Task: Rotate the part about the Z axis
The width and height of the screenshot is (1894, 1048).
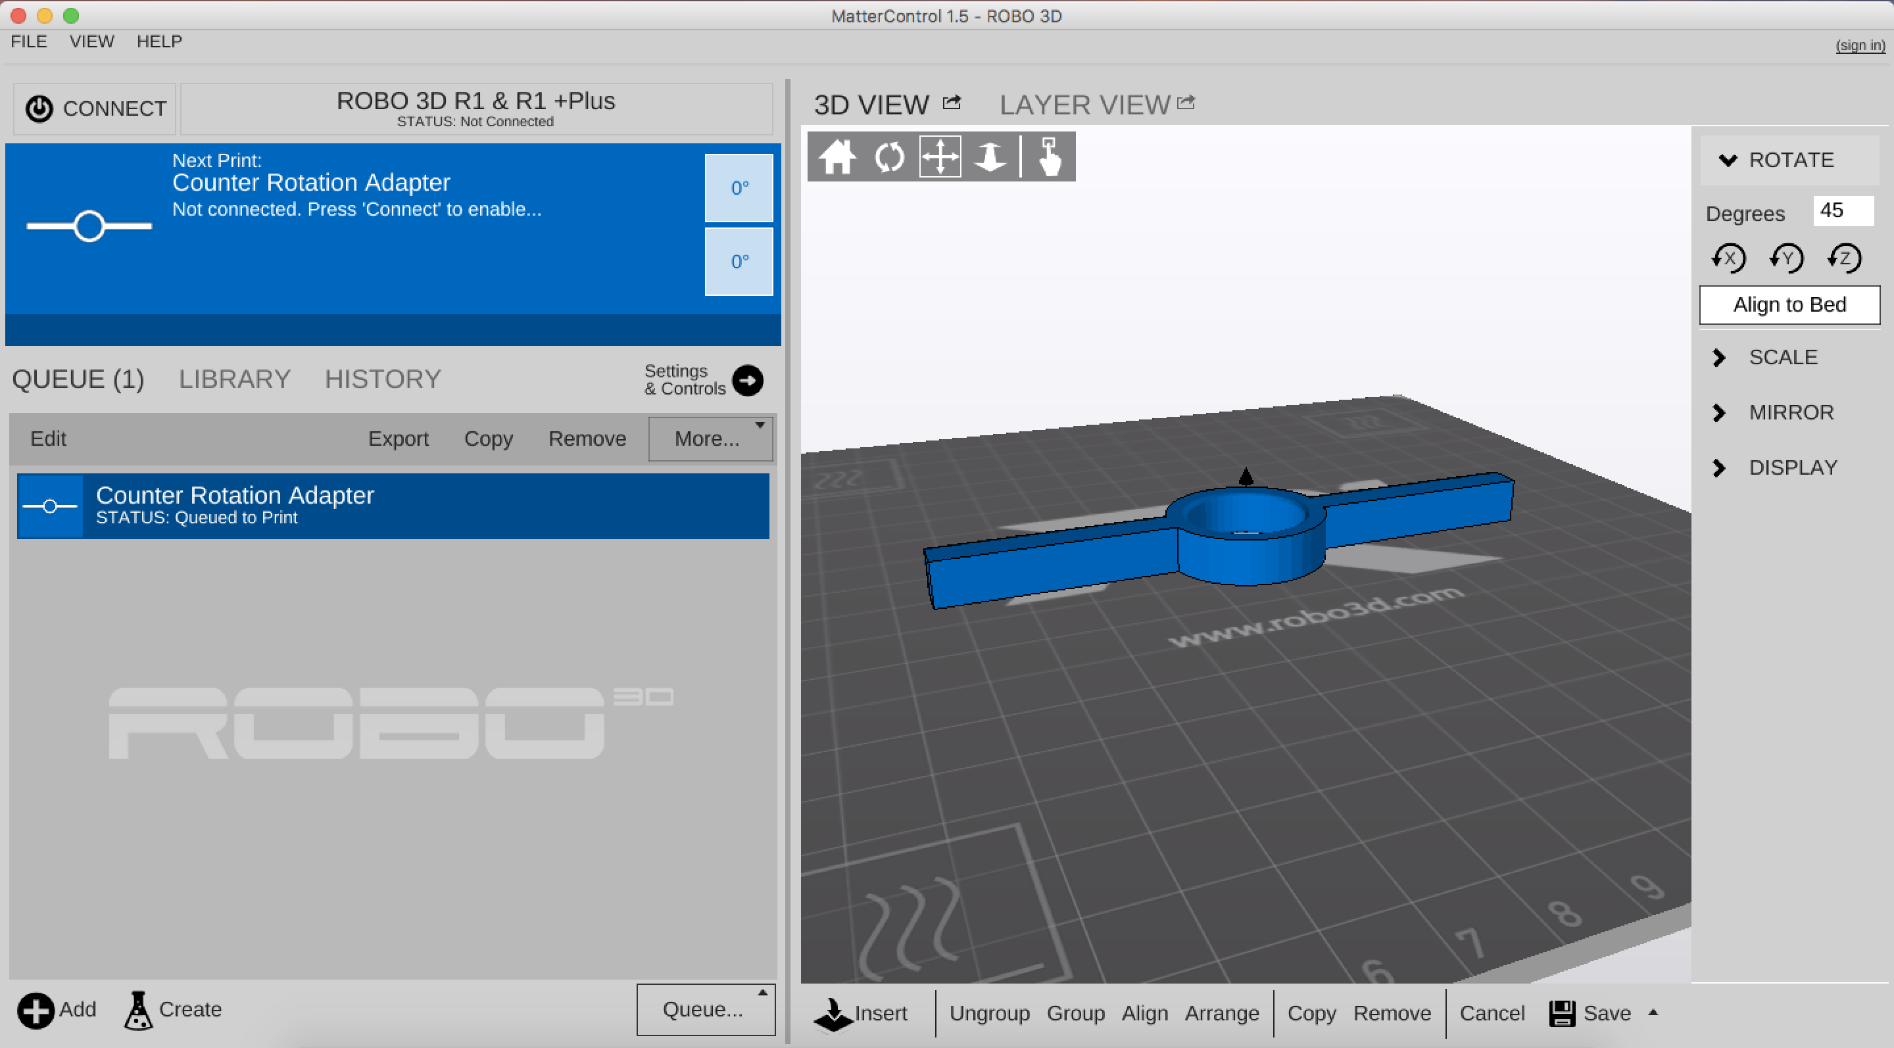Action: (x=1844, y=258)
